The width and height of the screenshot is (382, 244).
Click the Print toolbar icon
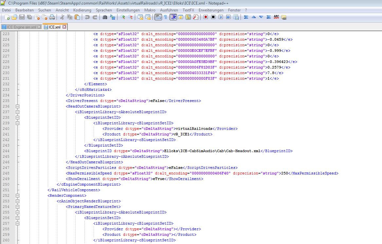[52, 17]
